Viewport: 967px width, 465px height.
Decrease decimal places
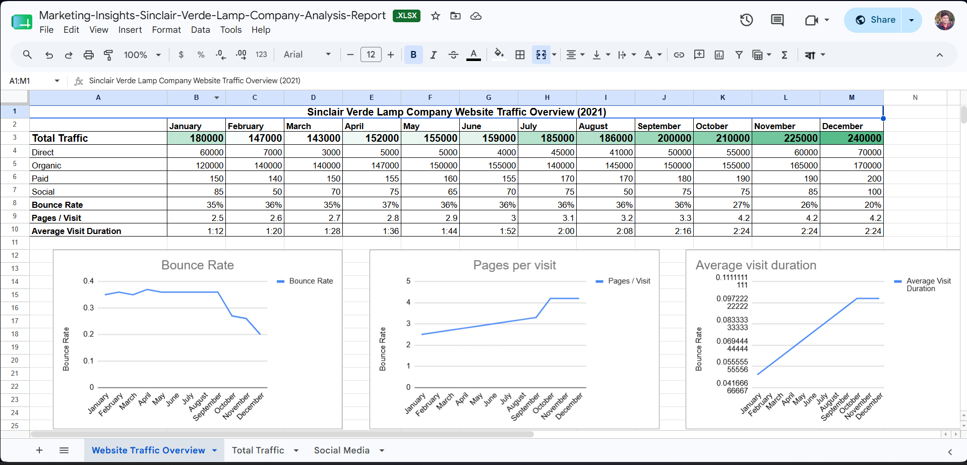pos(220,54)
